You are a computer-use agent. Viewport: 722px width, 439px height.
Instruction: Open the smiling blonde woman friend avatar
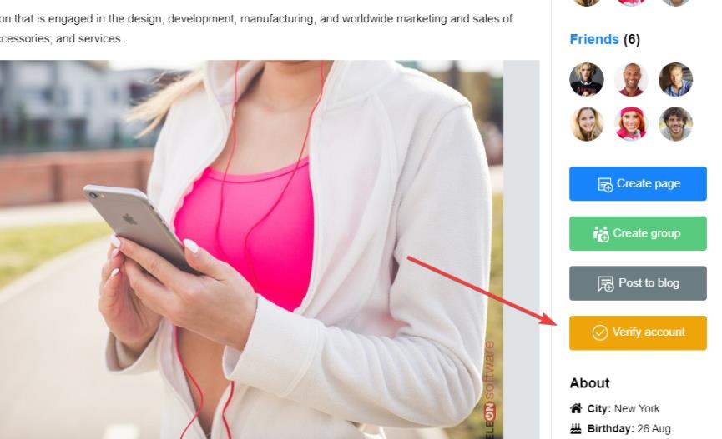pos(587,123)
